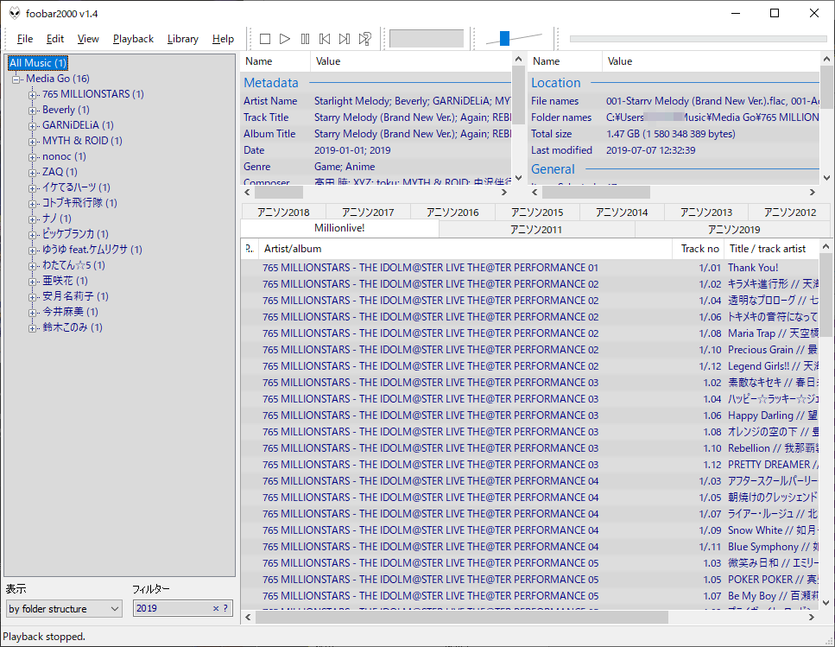Viewport: 835px width, 647px height.
Task: Open the File menu
Action: pyautogui.click(x=24, y=39)
